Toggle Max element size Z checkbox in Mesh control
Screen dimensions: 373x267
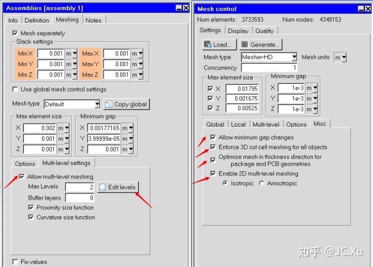pyautogui.click(x=210, y=108)
